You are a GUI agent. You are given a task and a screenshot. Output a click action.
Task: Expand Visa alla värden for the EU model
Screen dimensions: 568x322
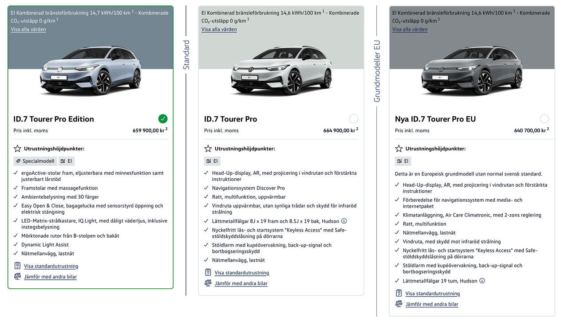[x=410, y=29]
